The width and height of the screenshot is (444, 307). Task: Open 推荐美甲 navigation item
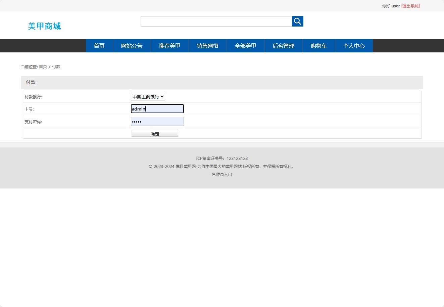pyautogui.click(x=170, y=46)
